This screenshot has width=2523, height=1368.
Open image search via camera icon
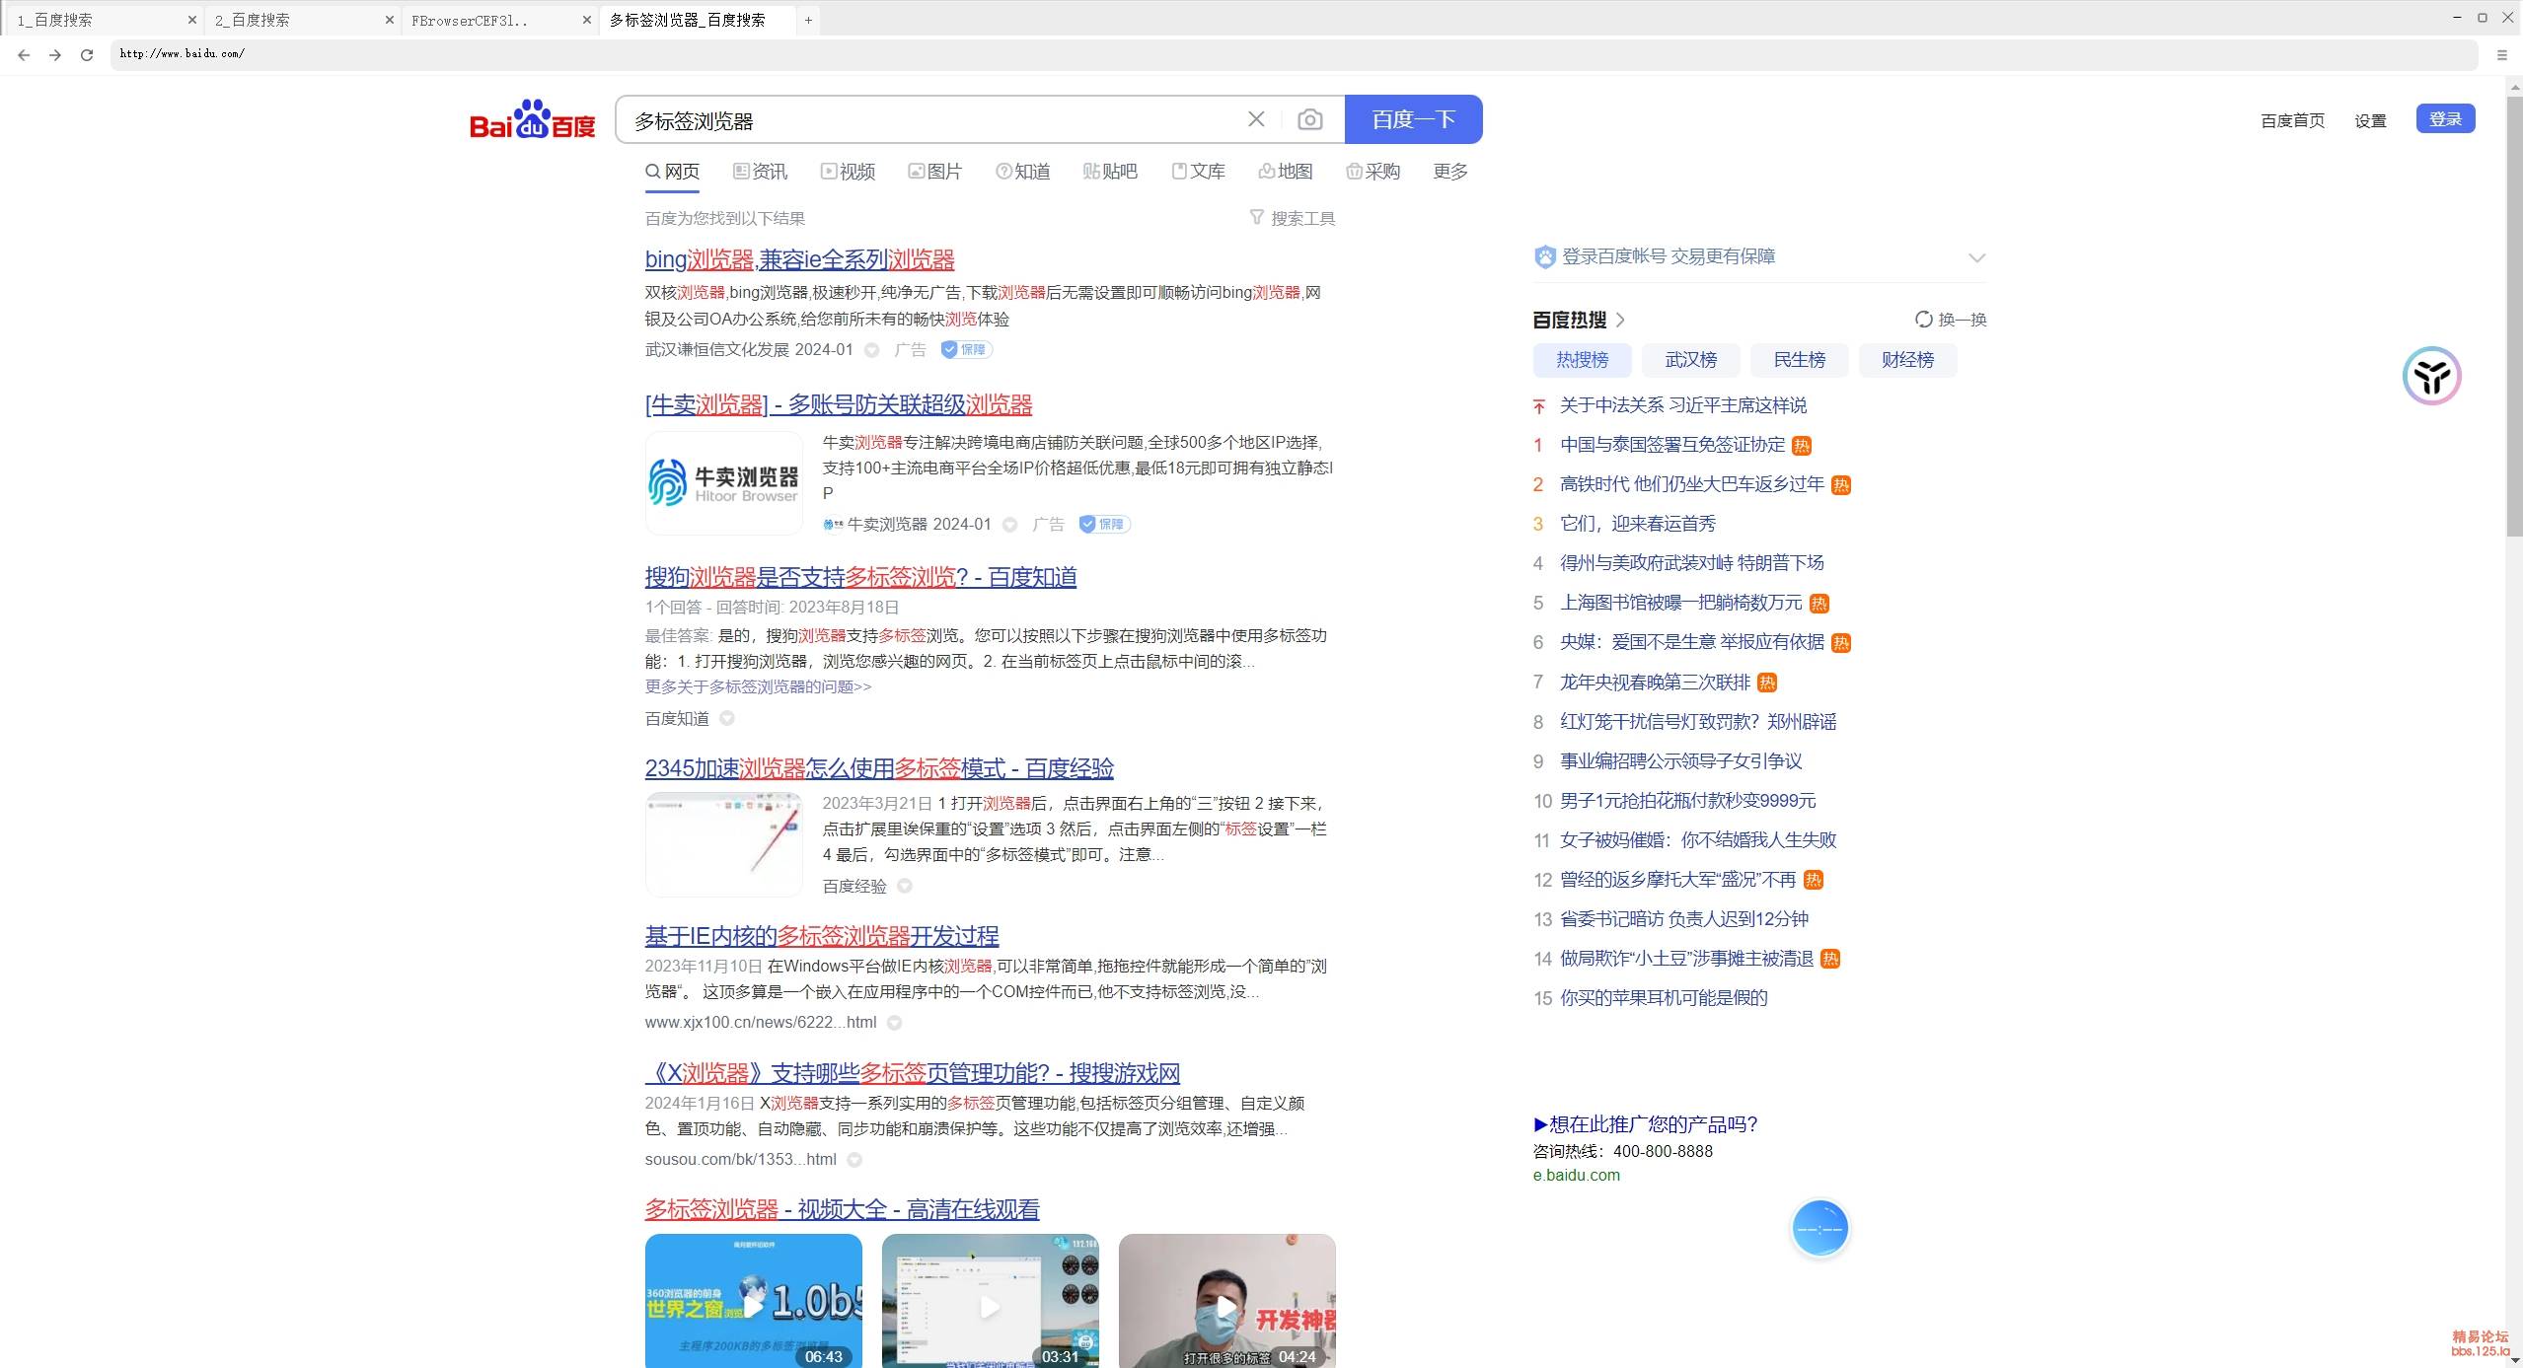tap(1310, 119)
